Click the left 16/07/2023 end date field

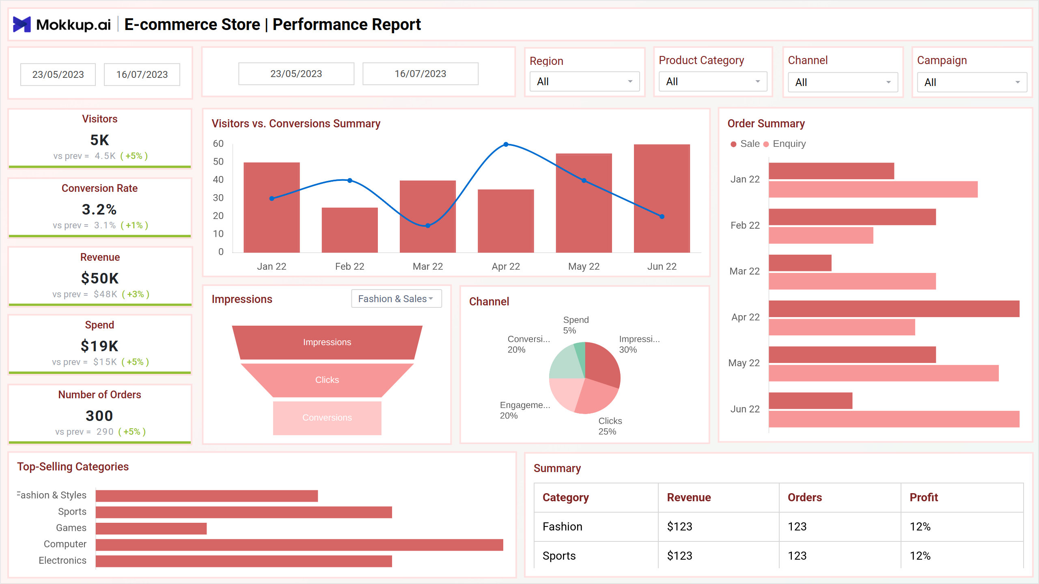[142, 75]
